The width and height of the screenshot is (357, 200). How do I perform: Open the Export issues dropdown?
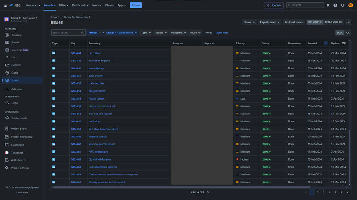point(270,22)
